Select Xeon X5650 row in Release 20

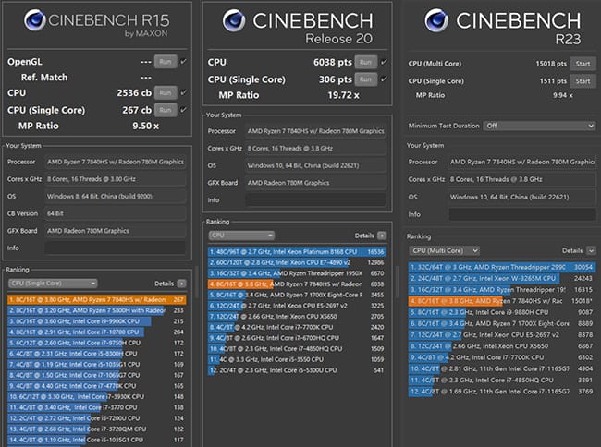(x=297, y=316)
